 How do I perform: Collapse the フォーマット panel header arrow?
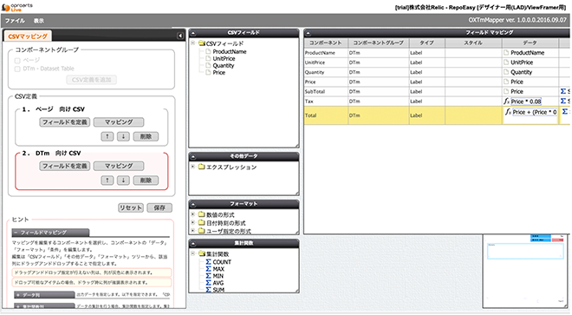pyautogui.click(x=193, y=204)
